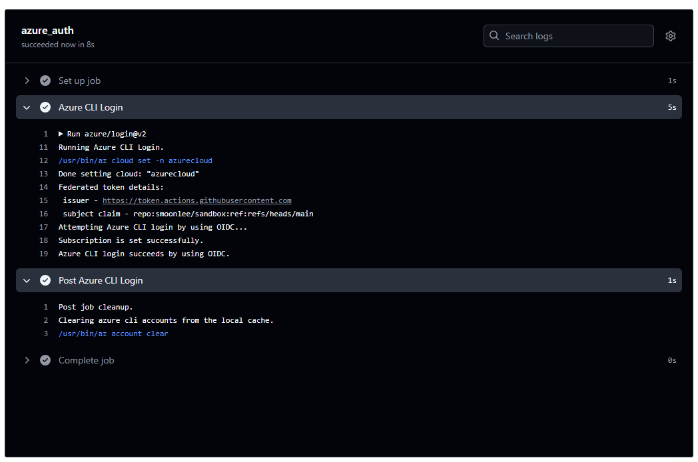Click line number 16 in Azure CLI Login log
The height and width of the screenshot is (462, 698).
[44, 214]
